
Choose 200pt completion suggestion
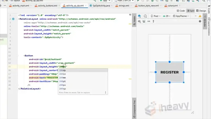(83, 81)
